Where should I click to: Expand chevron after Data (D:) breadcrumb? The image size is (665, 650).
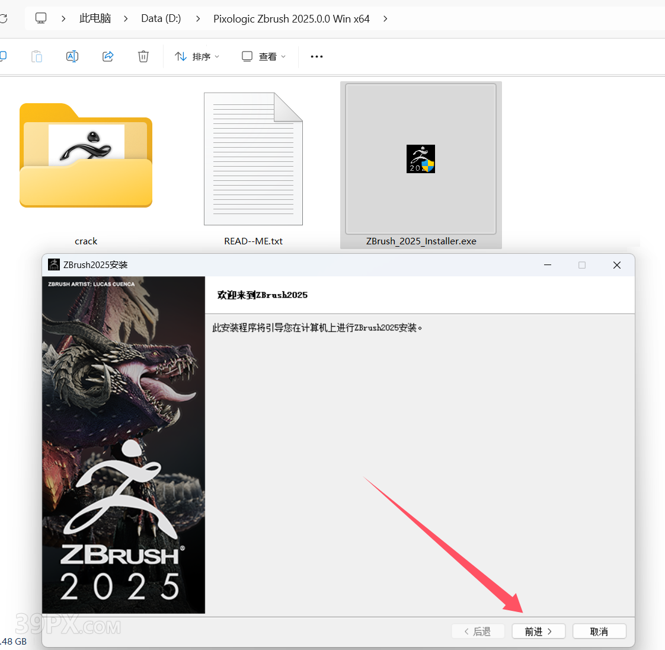(x=197, y=18)
